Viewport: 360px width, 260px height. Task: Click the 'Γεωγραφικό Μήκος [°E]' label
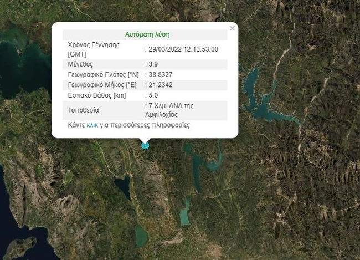pos(103,85)
